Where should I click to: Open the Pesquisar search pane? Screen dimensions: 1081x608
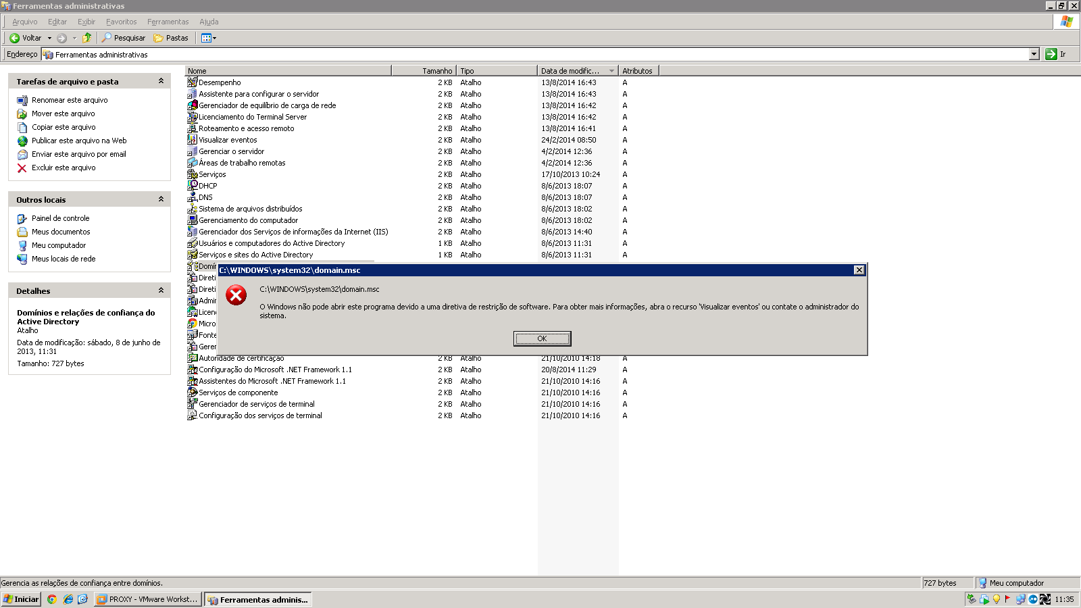(x=124, y=38)
